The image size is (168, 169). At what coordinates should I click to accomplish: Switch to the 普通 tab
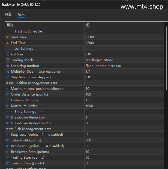pyautogui.click(x=8, y=14)
